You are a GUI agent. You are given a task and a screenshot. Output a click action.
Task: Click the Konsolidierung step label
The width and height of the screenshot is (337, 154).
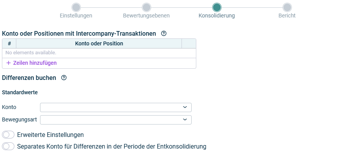pos(217,16)
